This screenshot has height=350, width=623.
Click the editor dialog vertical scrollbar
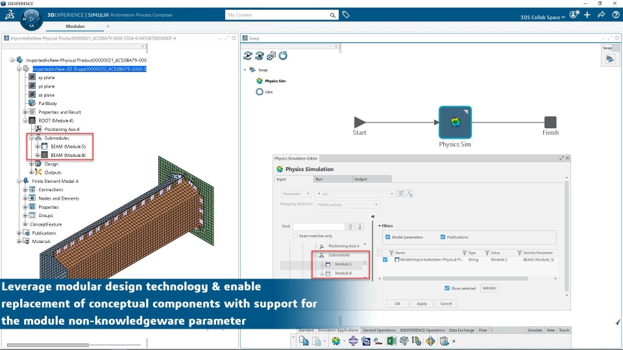pyautogui.click(x=567, y=236)
